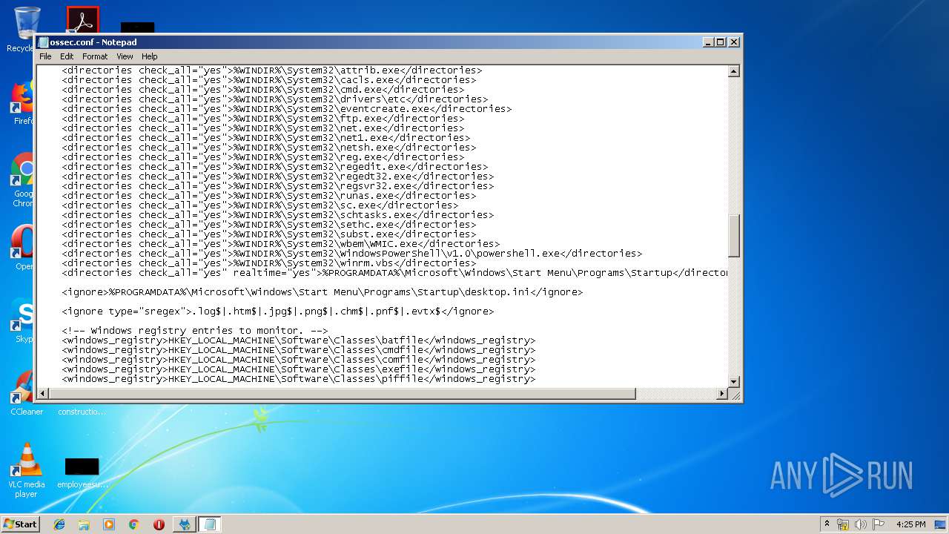Click the Classes\cmdfile registry line
The height and width of the screenshot is (534, 949).
pos(299,350)
